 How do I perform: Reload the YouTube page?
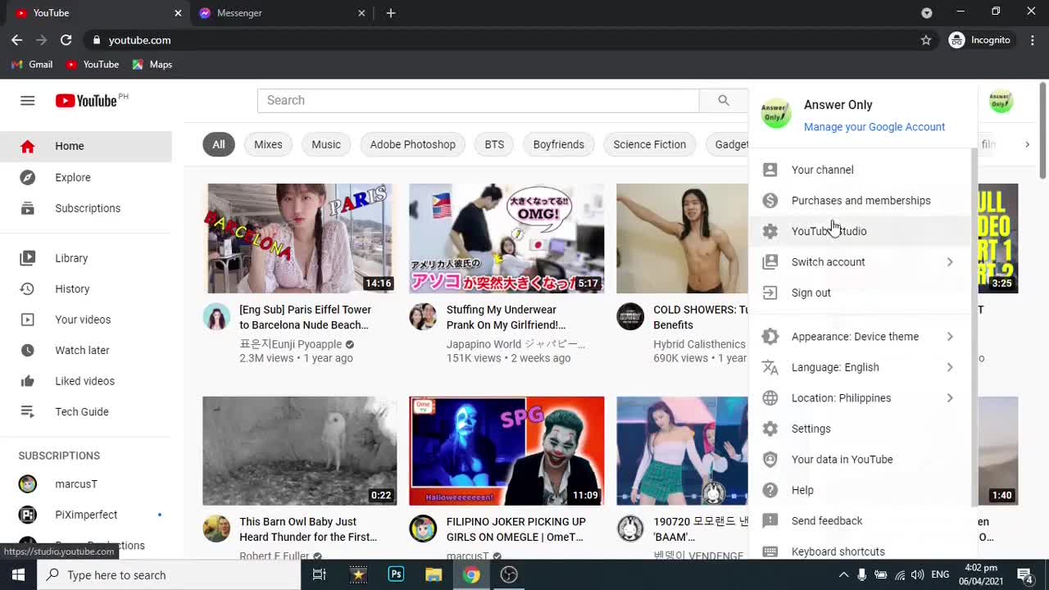66,39
